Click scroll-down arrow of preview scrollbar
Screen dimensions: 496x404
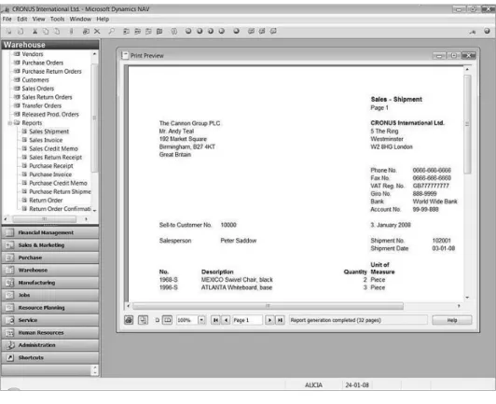(467, 298)
